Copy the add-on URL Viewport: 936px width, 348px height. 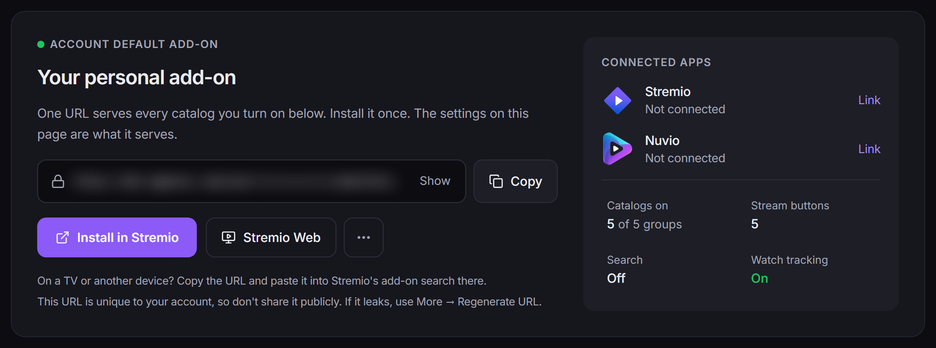(x=515, y=181)
